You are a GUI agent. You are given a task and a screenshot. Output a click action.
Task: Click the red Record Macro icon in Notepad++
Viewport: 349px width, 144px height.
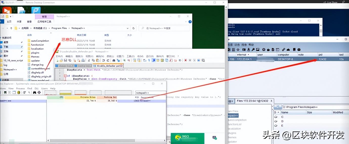(186, 60)
